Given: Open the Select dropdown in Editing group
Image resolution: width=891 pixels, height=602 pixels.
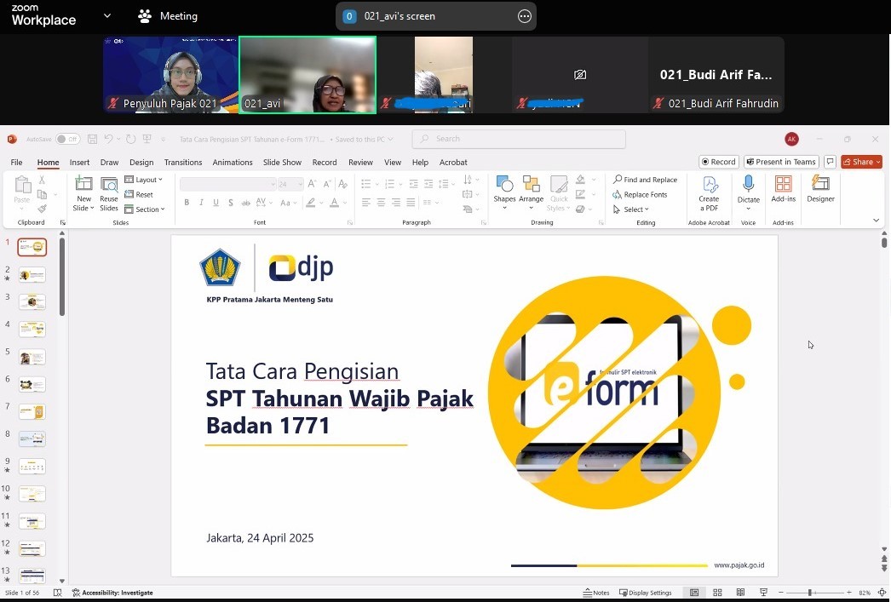Looking at the screenshot, I should 632,209.
